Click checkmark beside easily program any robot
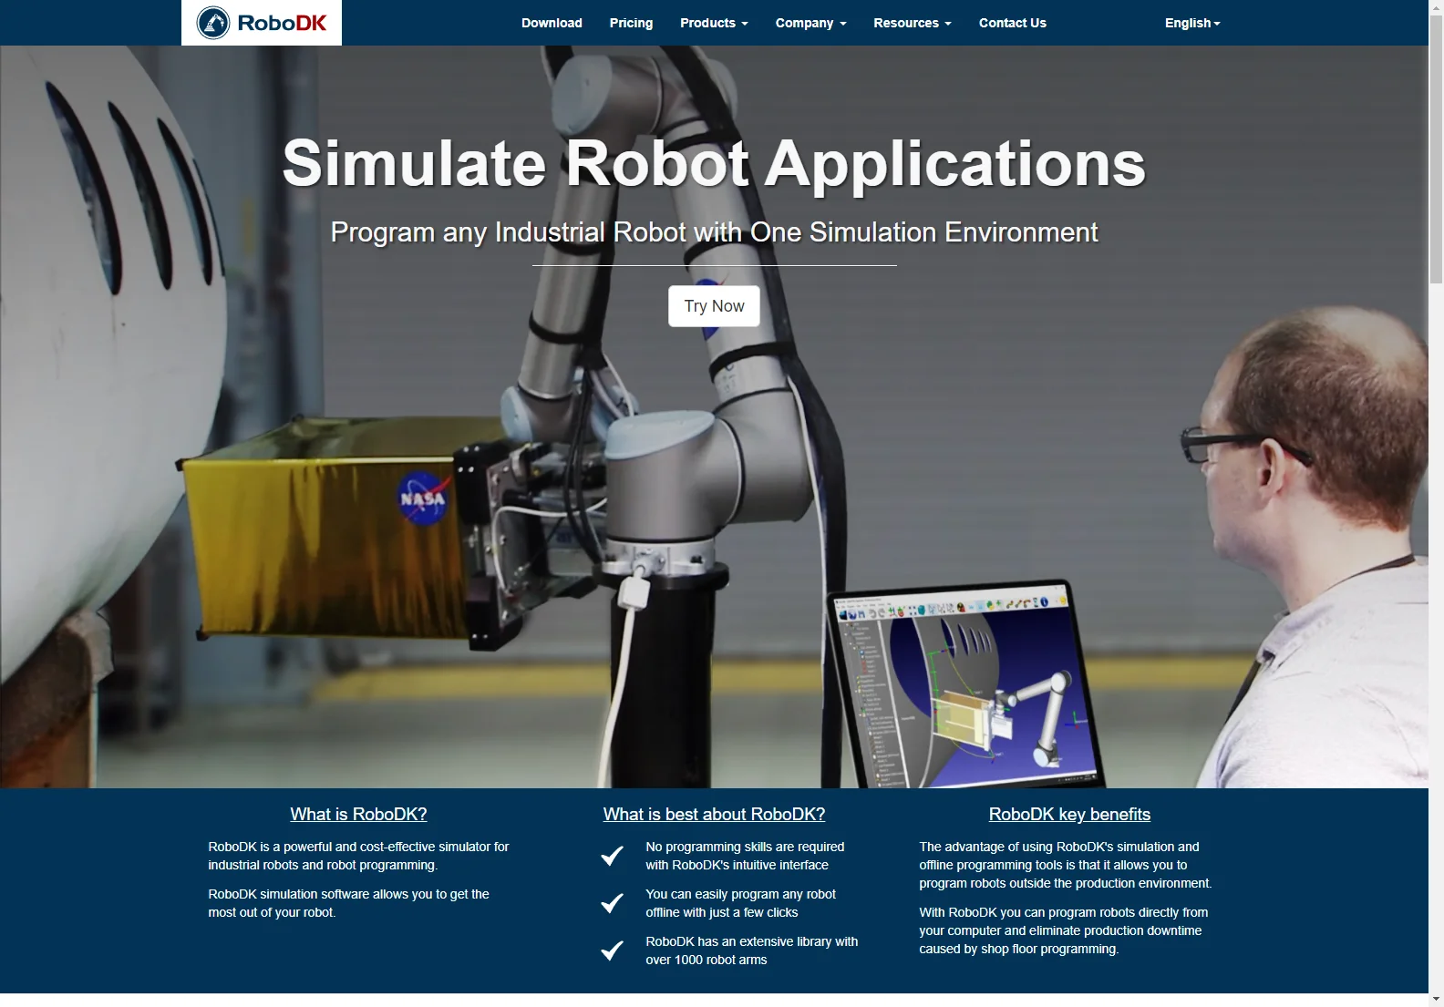 coord(613,903)
